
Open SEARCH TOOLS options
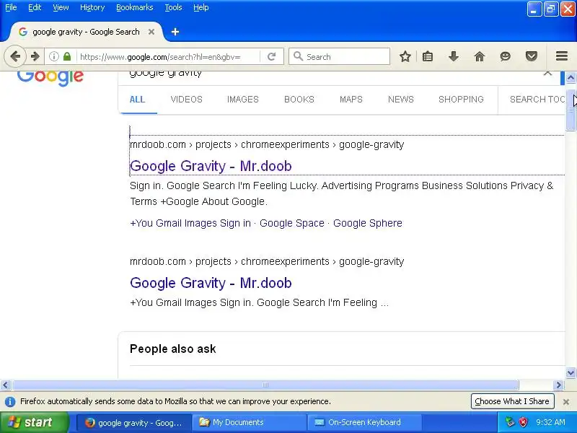click(537, 100)
